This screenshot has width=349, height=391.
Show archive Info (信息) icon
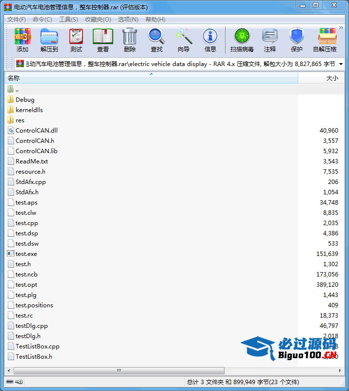point(210,40)
